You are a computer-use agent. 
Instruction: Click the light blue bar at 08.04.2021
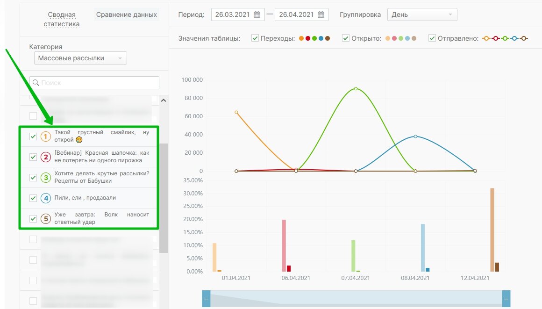click(x=423, y=248)
